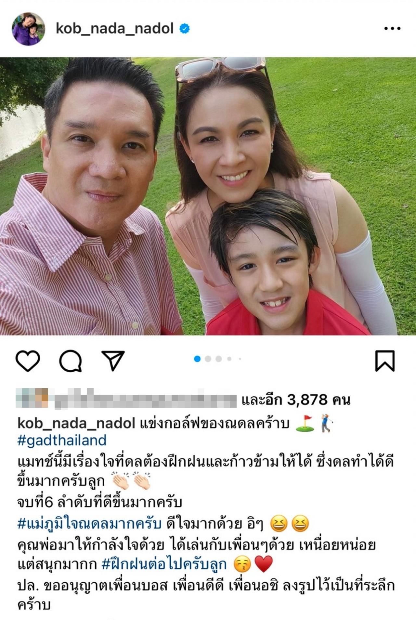Open the three-dot more options menu
Screen dimensions: 416x620
coord(392,29)
